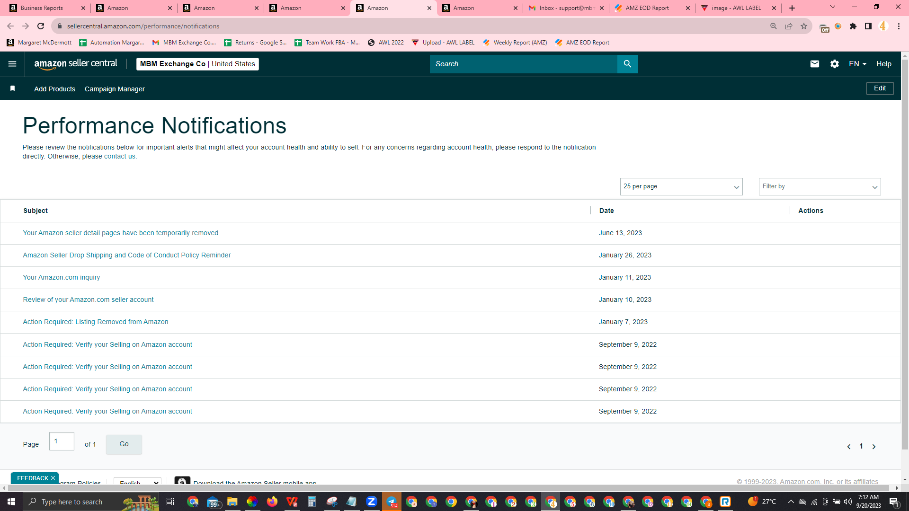Open Weekly Report (AMZ) bookmark
The width and height of the screenshot is (909, 511).
515,43
